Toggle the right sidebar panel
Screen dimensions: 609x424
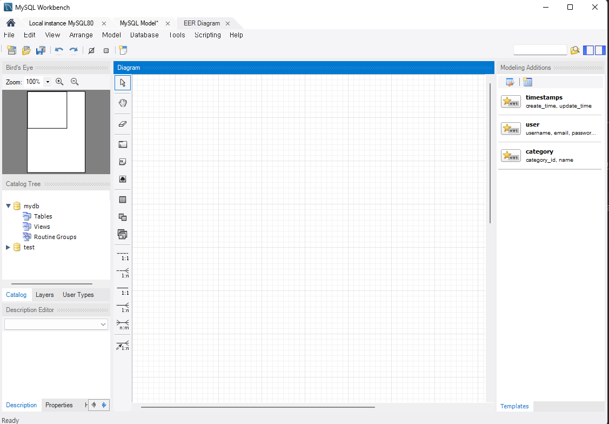pyautogui.click(x=600, y=50)
